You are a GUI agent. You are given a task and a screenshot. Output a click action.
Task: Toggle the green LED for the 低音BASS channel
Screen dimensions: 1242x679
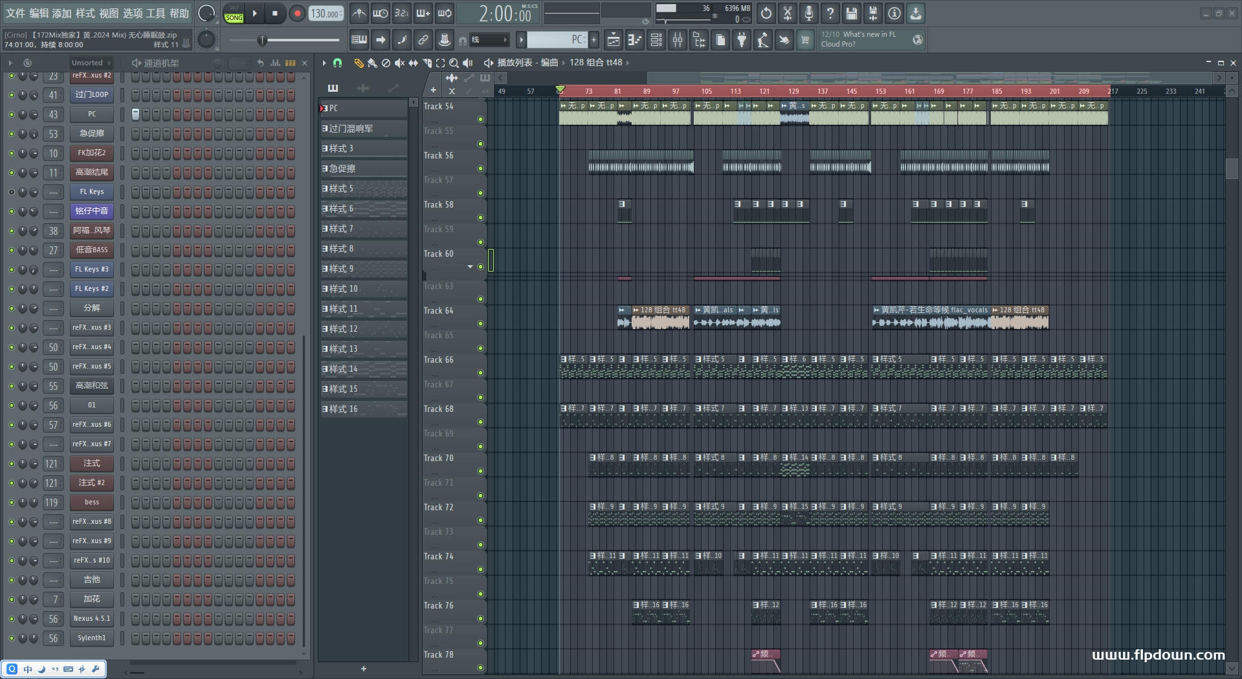click(x=11, y=250)
